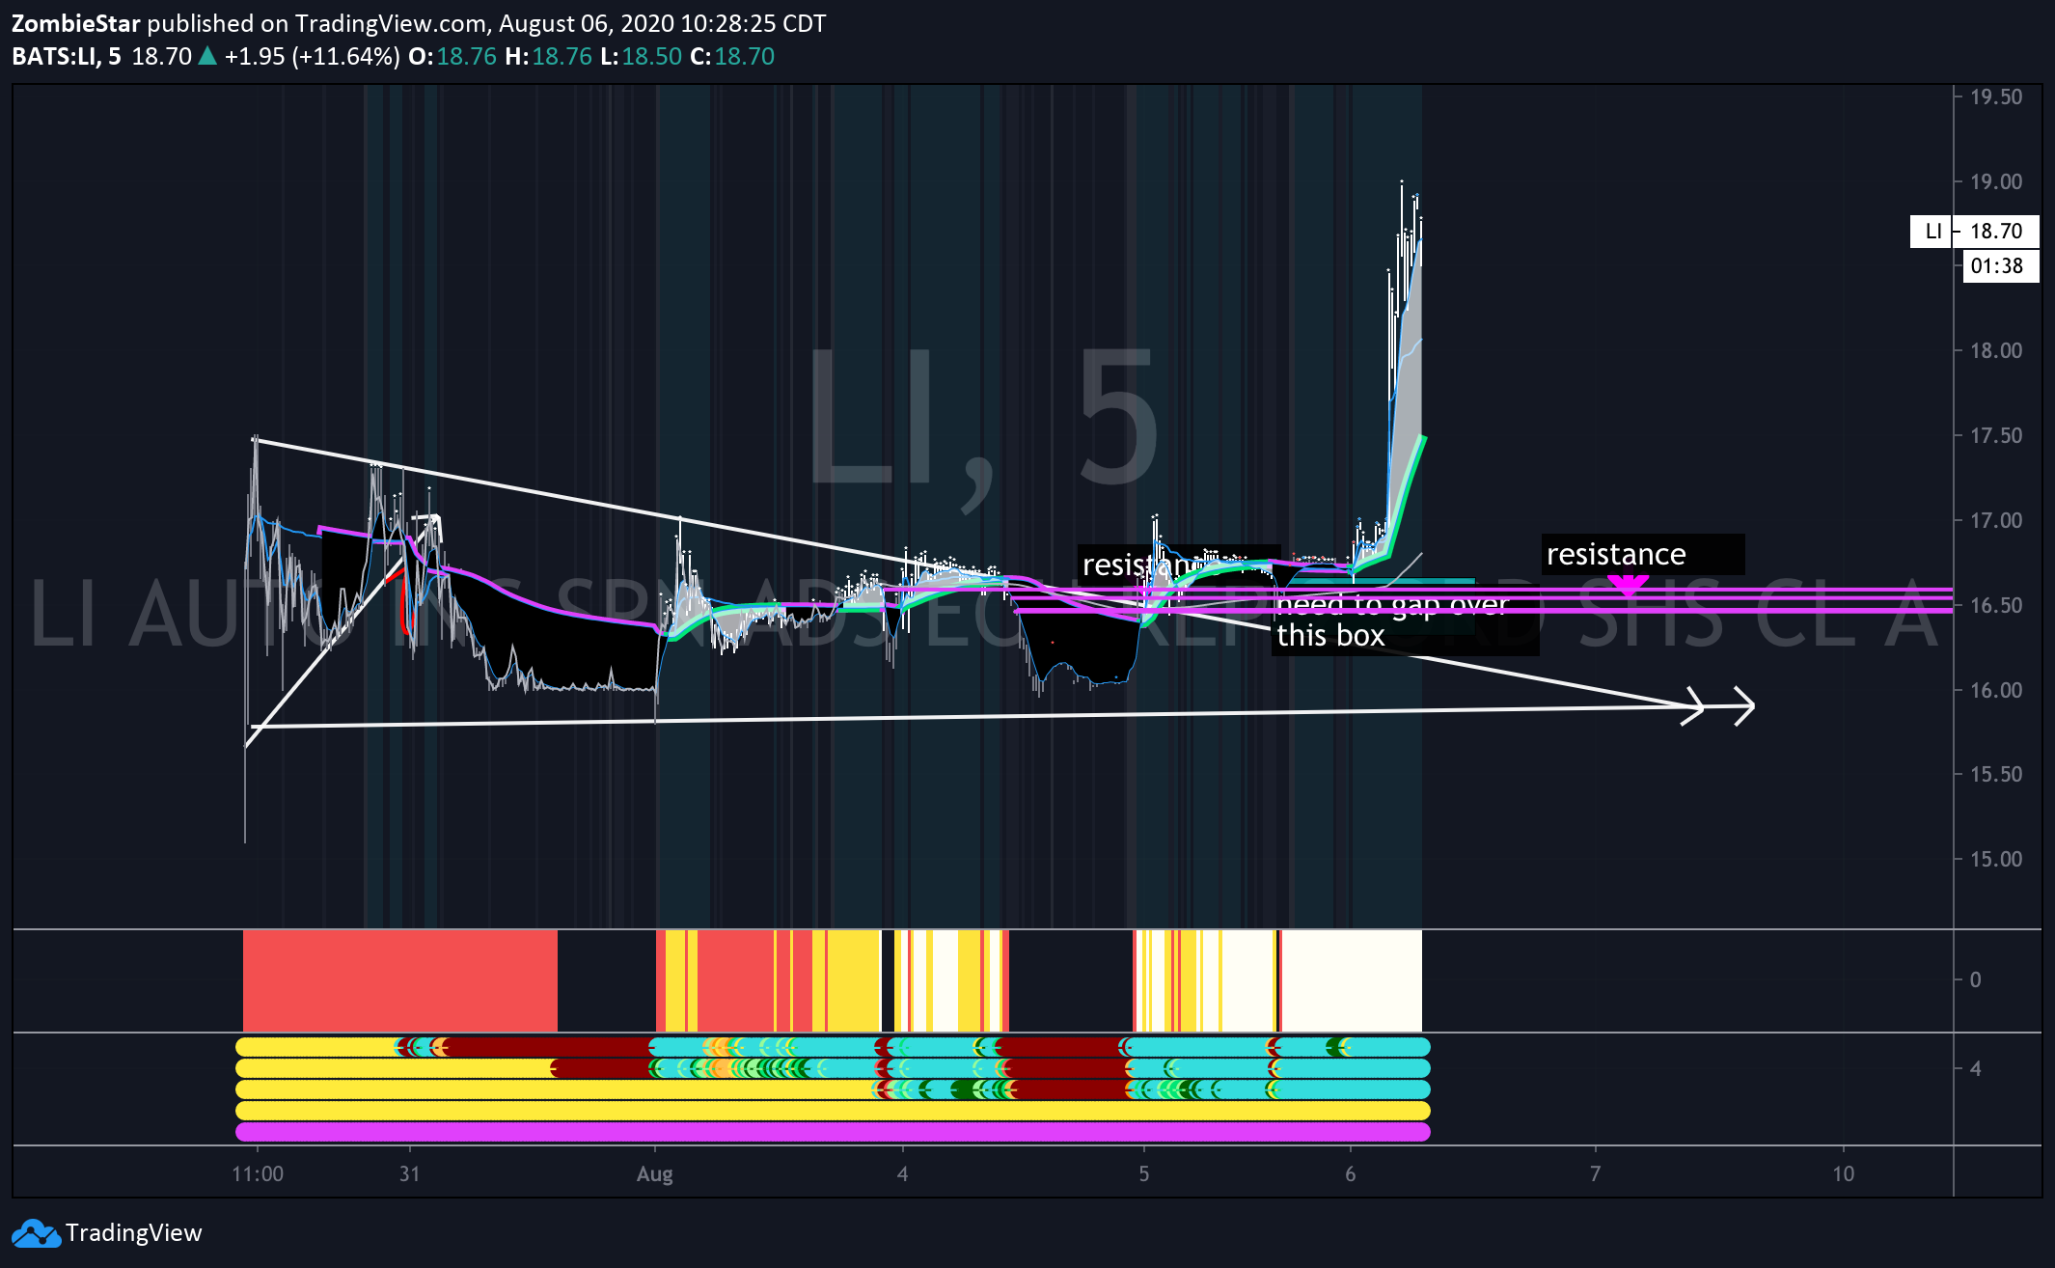Click the 0 label on the indicator pane axis
This screenshot has width=2055, height=1268.
click(1976, 979)
